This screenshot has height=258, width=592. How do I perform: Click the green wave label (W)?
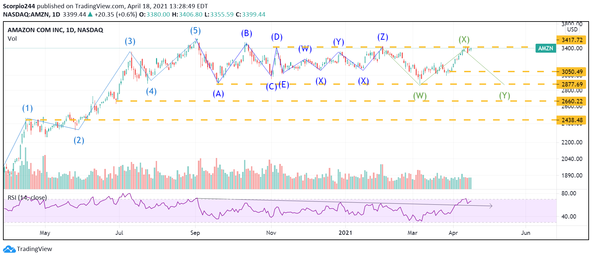pyautogui.click(x=420, y=96)
